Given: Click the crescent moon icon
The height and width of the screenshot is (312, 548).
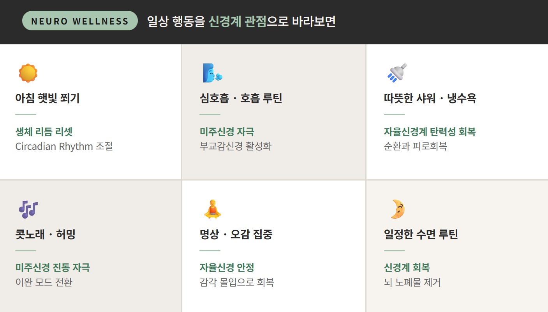Looking at the screenshot, I should point(397,209).
